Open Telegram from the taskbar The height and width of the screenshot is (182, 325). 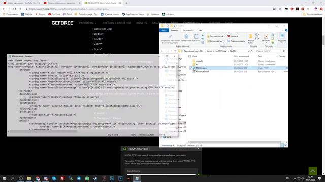(x=79, y=178)
